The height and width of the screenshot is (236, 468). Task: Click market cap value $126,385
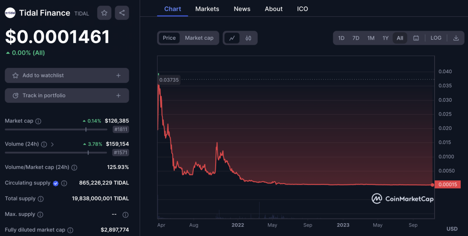117,121
